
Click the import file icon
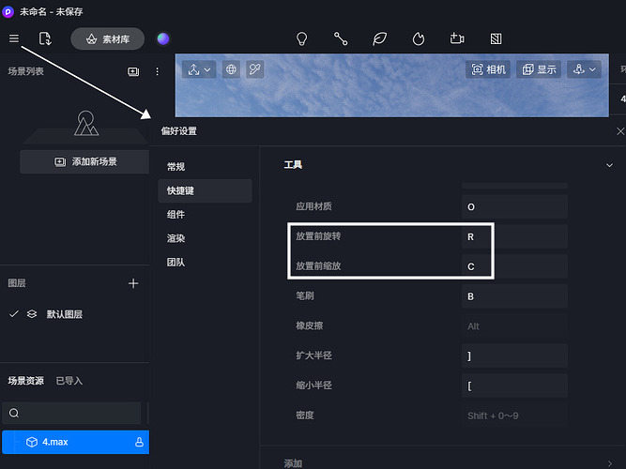45,38
